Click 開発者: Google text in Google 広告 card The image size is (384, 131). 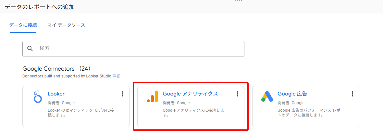(x=291, y=103)
